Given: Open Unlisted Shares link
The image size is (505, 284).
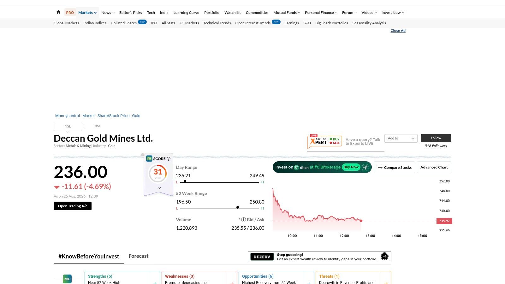Looking at the screenshot, I should pyautogui.click(x=124, y=23).
